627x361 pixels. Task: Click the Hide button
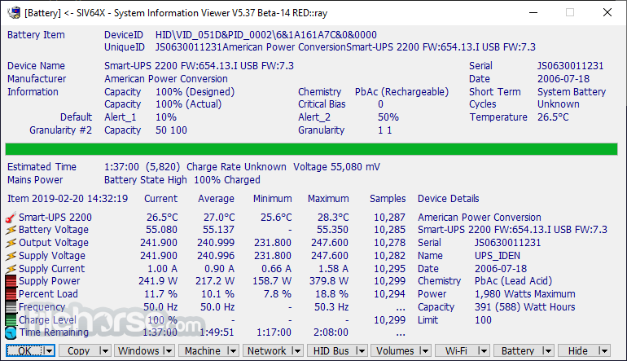(578, 351)
